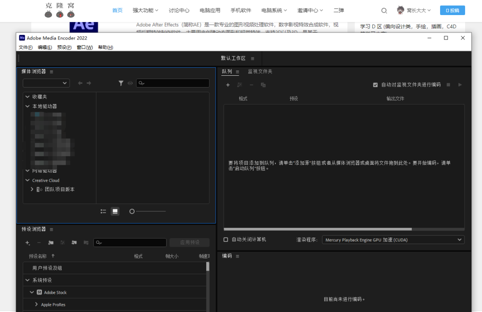
Task: Click the 投稿 button on the website
Action: [x=452, y=10]
